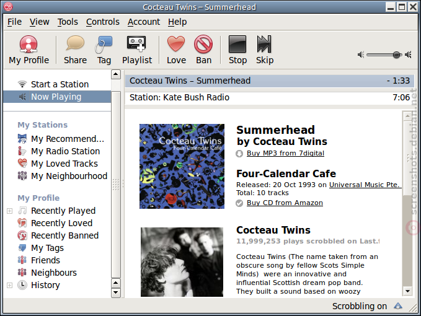This screenshot has width=421, height=316.
Task: Love the current track
Action: 176,50
